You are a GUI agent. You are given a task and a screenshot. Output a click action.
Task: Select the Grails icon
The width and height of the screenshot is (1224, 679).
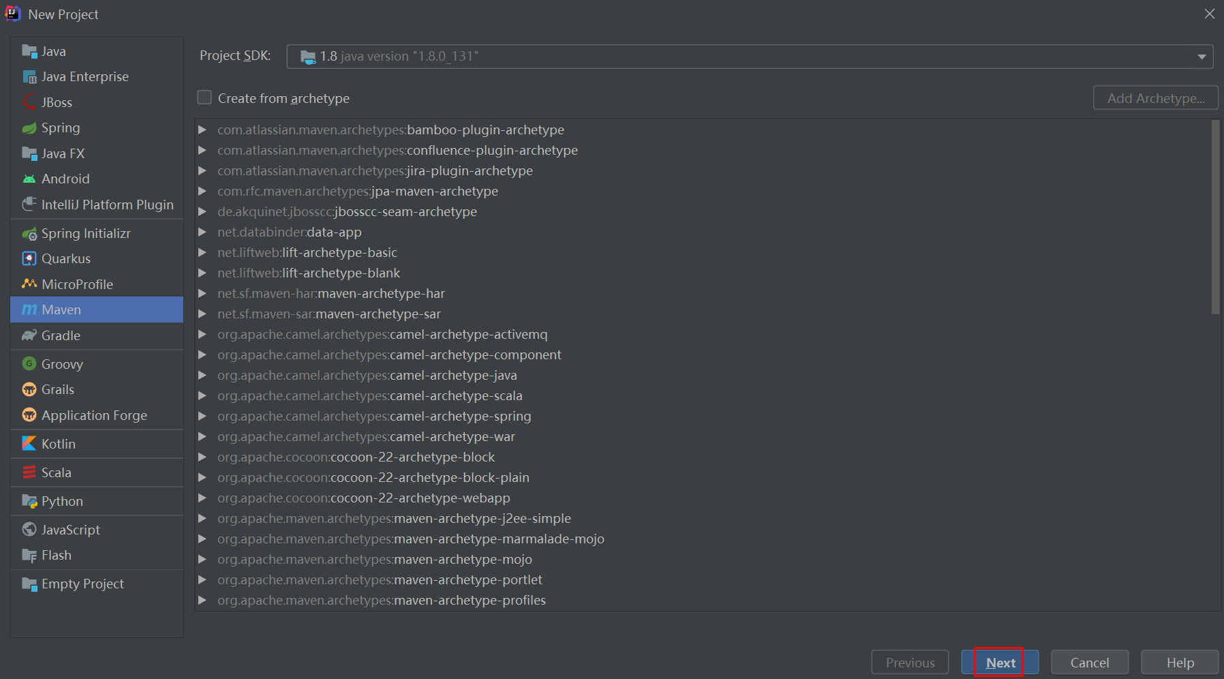(x=29, y=390)
